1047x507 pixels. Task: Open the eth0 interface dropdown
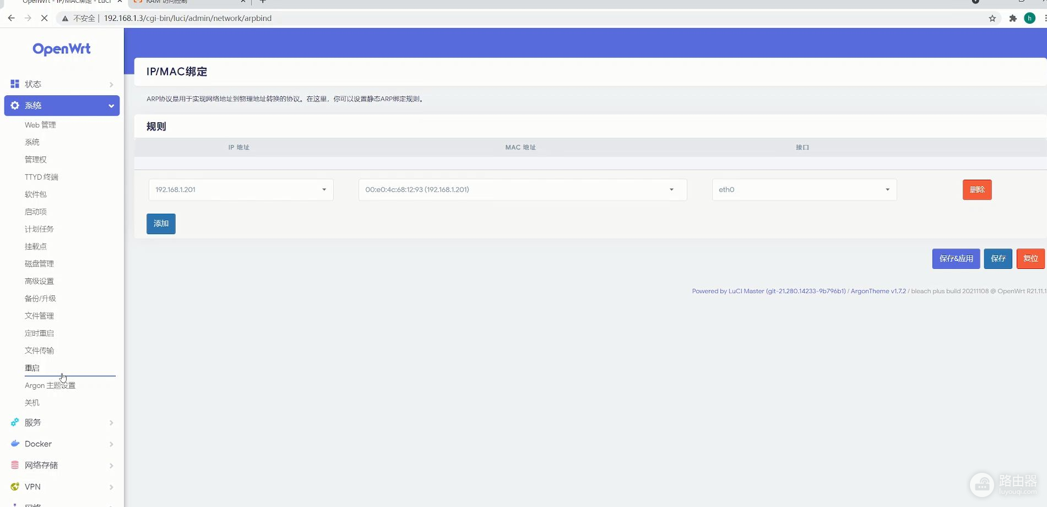(x=805, y=190)
